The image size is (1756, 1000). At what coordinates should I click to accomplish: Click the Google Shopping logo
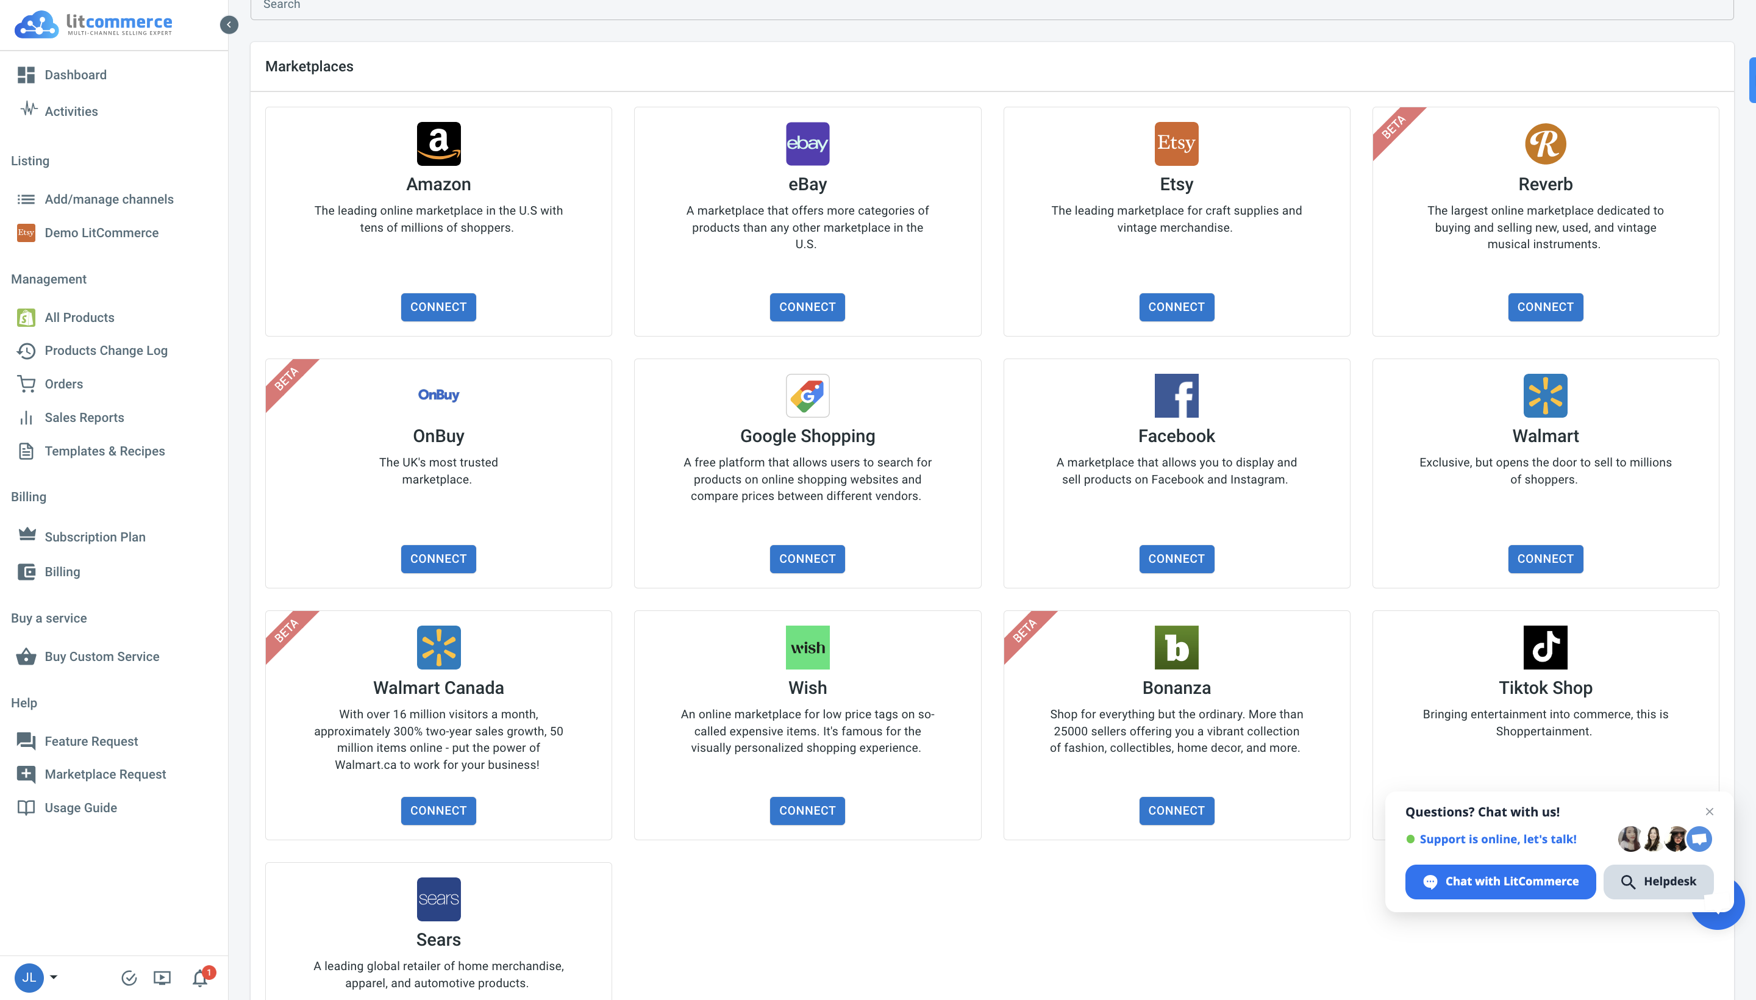pos(807,396)
